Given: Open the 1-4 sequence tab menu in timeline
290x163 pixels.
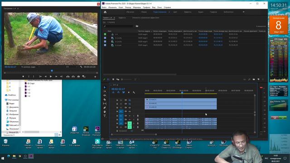Looking at the screenshot, I should pos(117,85).
